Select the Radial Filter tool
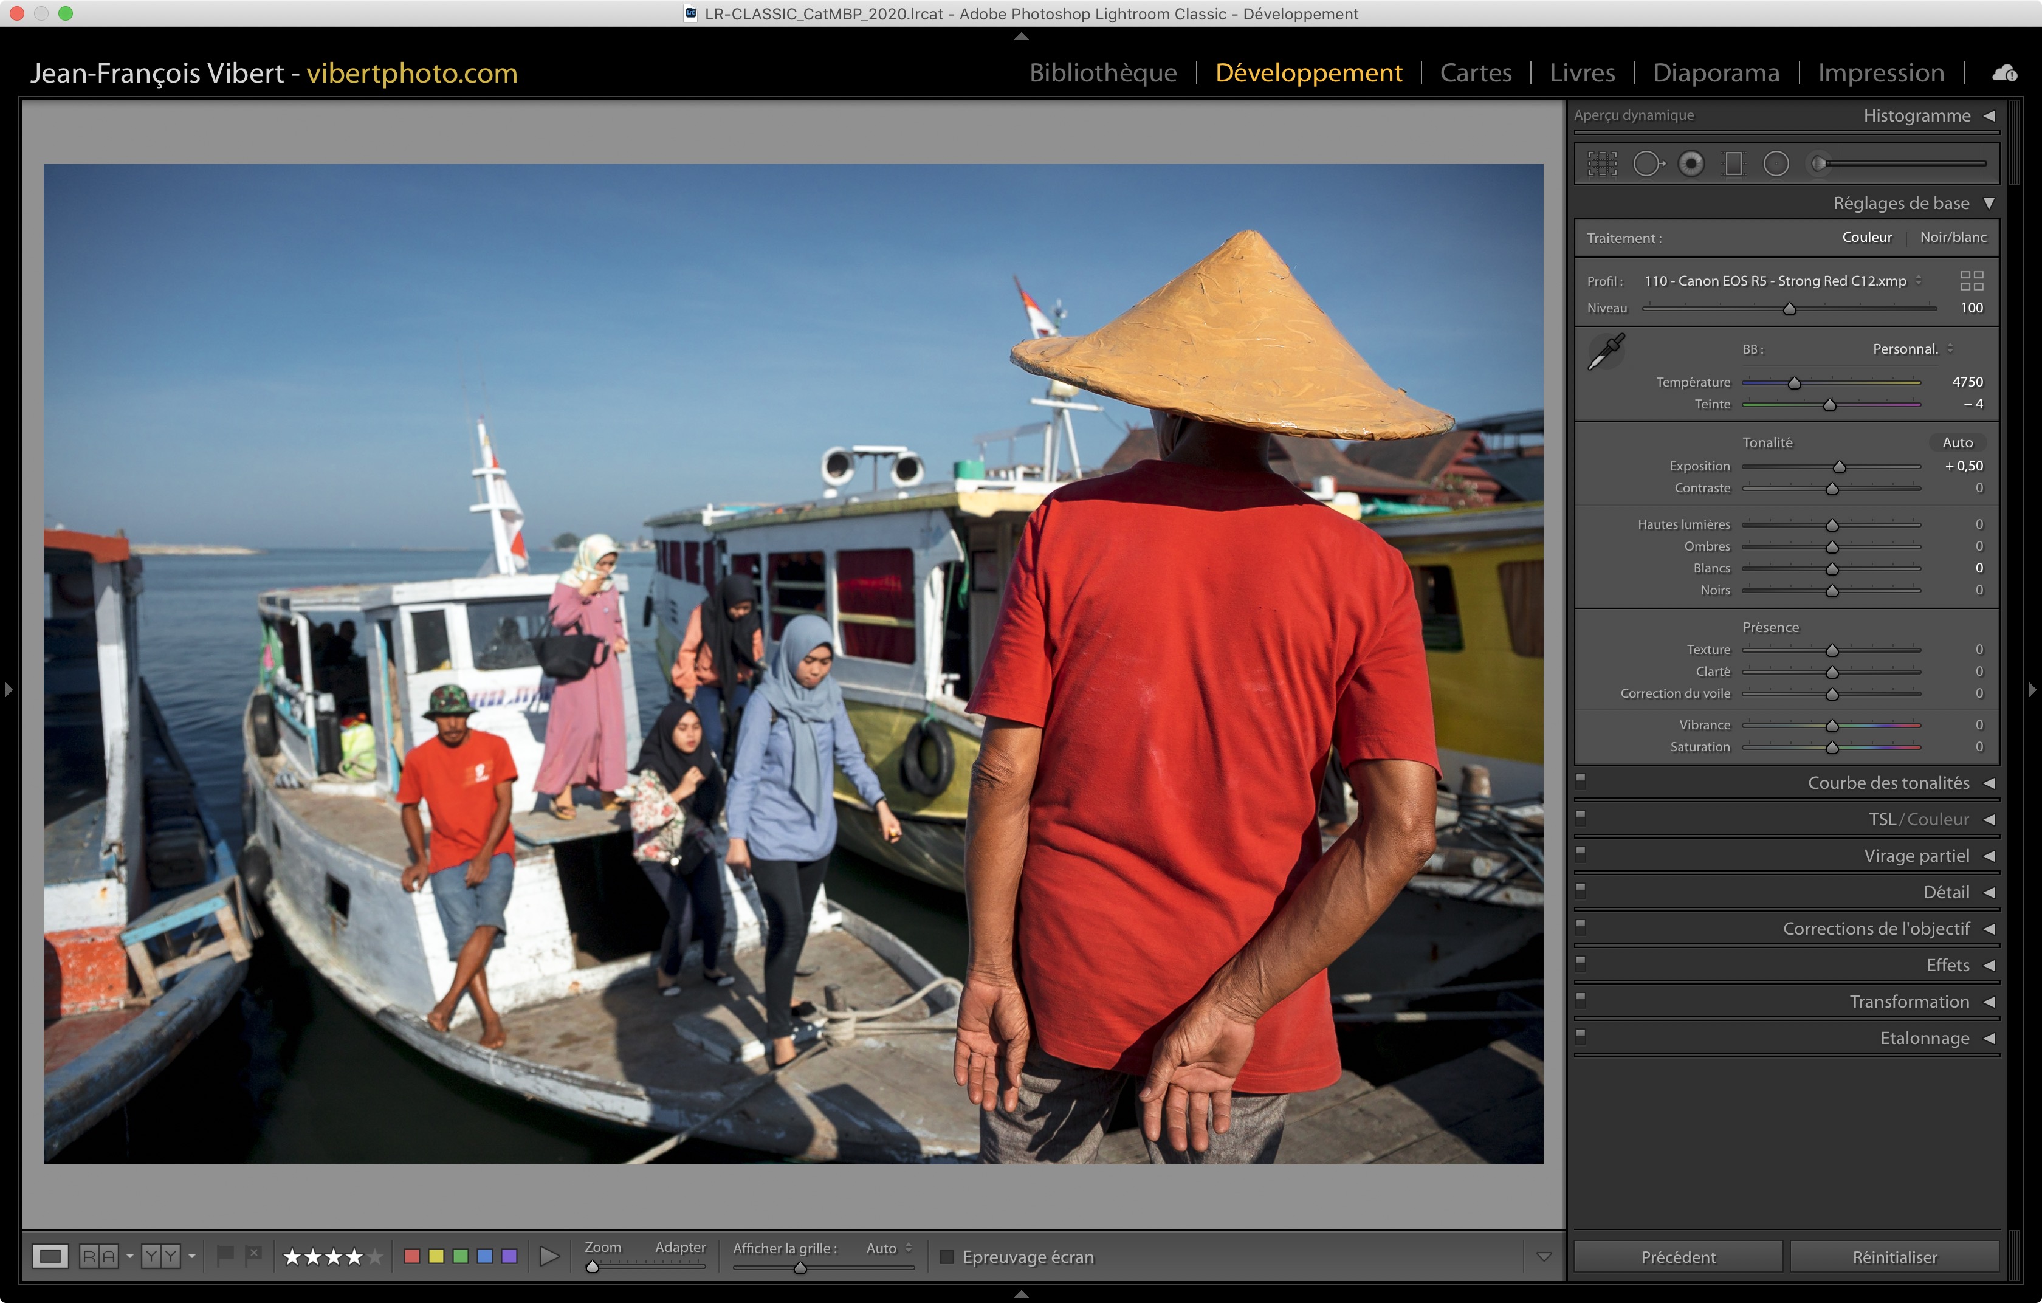This screenshot has height=1303, width=2042. (1776, 163)
